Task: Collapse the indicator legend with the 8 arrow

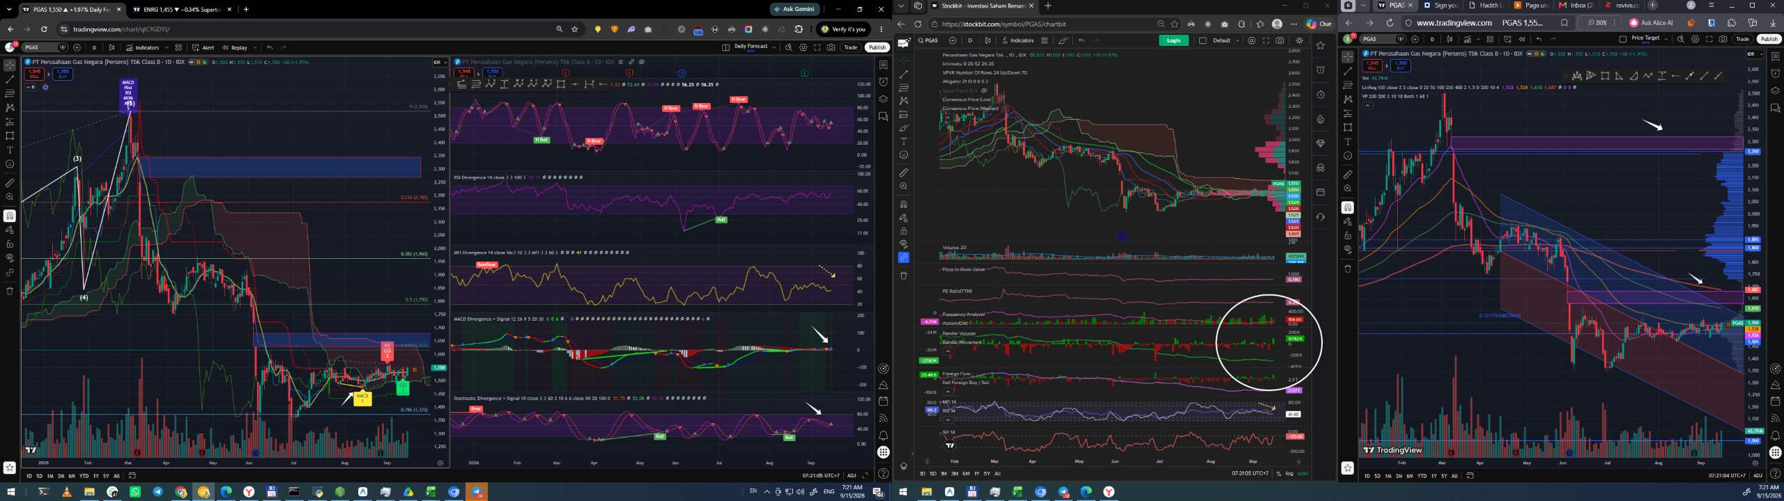Action: [31, 87]
